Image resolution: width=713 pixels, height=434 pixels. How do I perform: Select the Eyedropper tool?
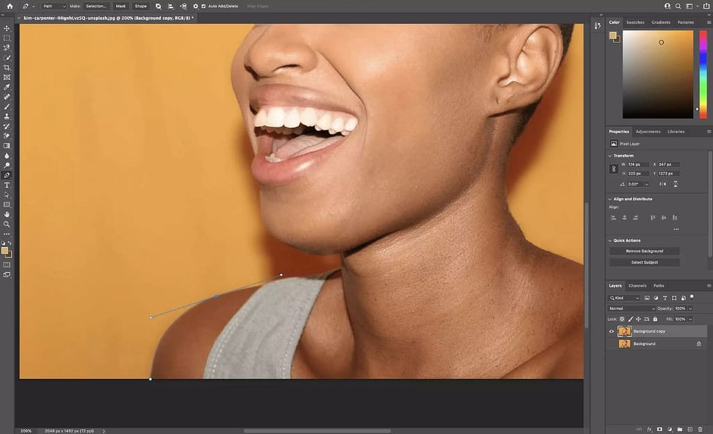click(x=7, y=87)
